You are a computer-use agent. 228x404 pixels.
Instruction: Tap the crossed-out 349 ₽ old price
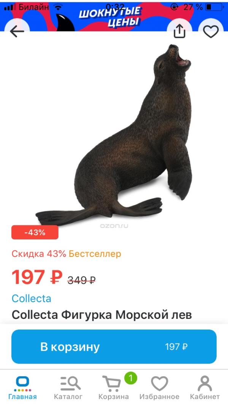coord(81,280)
